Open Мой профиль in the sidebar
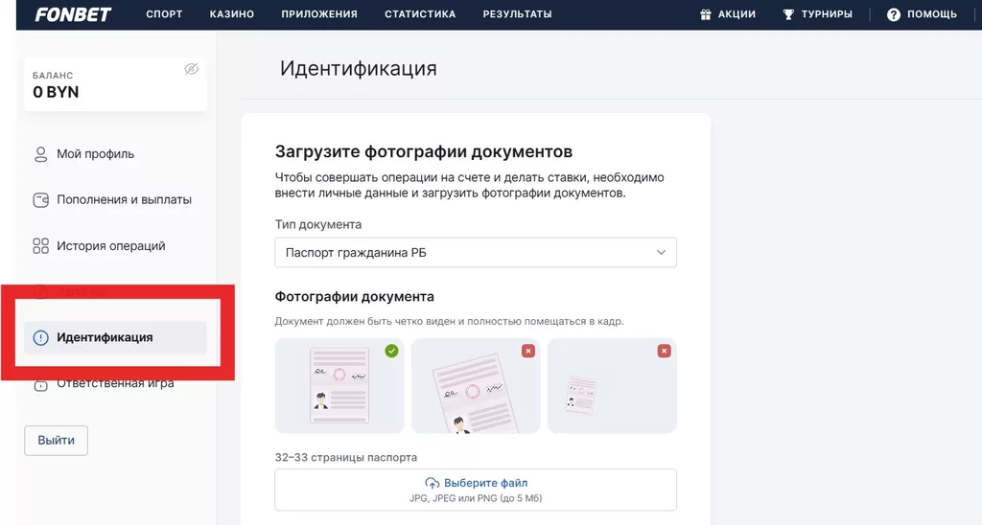Screen dimensions: 982x525 [x=95, y=154]
